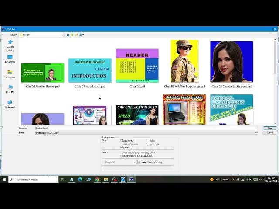The image size is (279, 209).
Task: Select Clas 08 Another Banner.psd thumbnail
Action: pyautogui.click(x=43, y=73)
